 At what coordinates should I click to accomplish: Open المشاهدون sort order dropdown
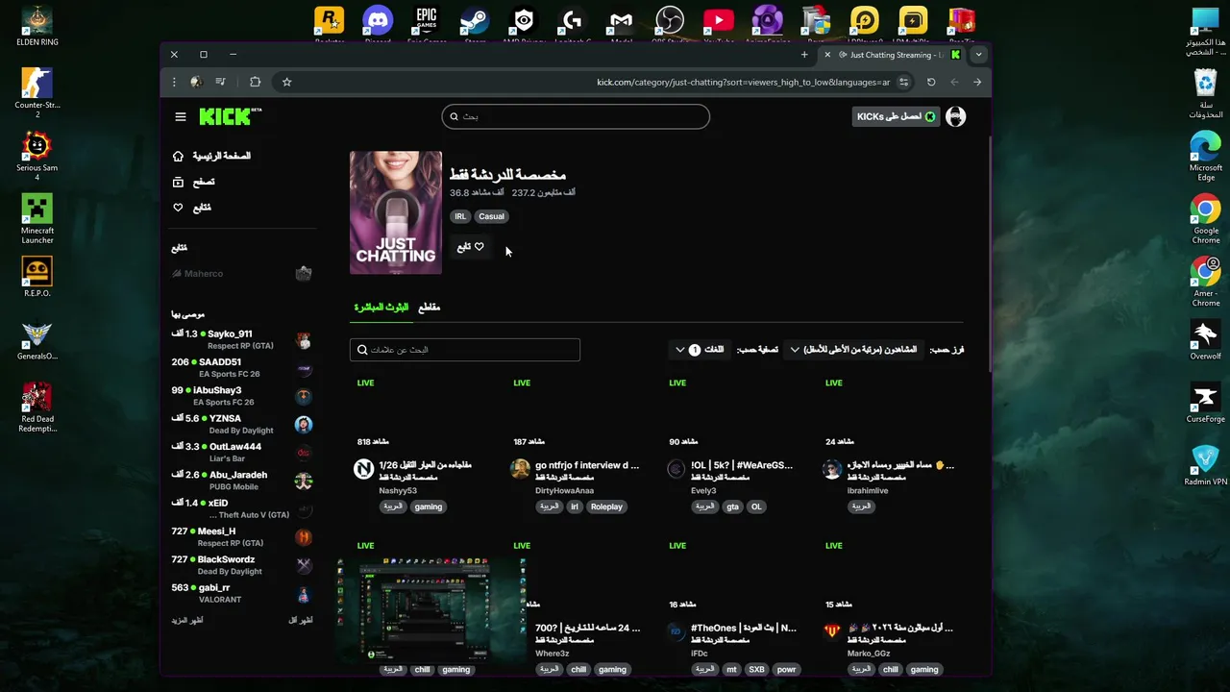pos(853,350)
